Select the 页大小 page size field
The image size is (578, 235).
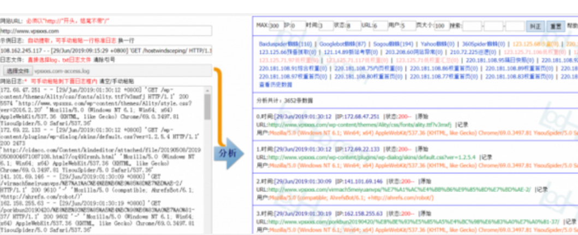440,26
